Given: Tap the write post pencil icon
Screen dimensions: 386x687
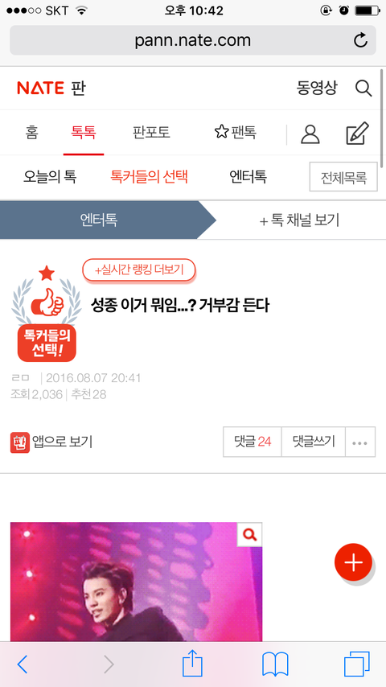Looking at the screenshot, I should pos(358,134).
